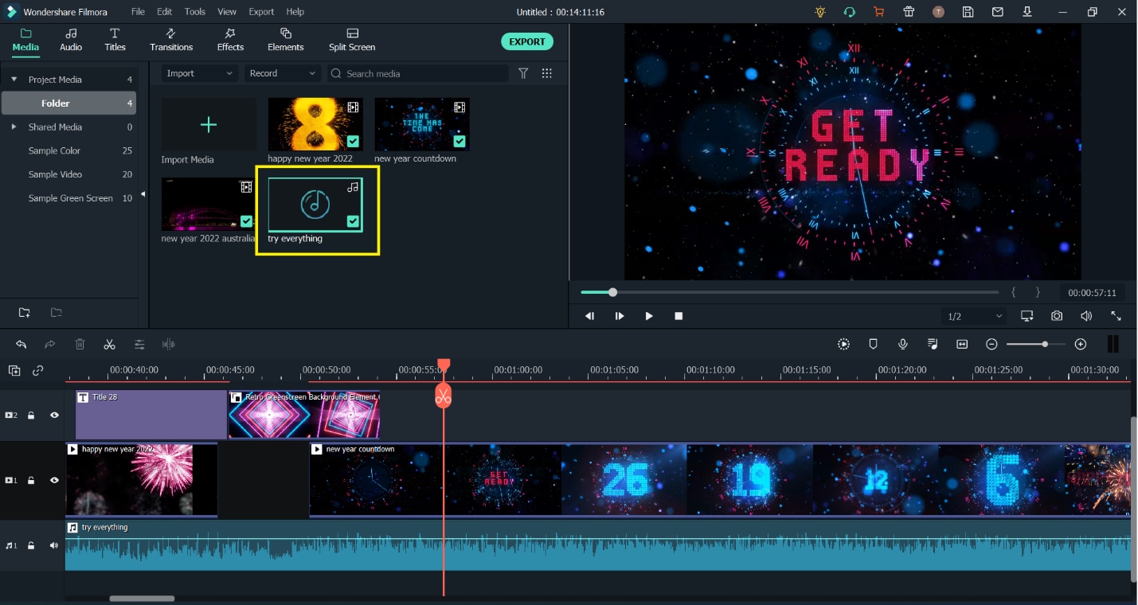Click the preview volume speaker icon

point(1086,316)
